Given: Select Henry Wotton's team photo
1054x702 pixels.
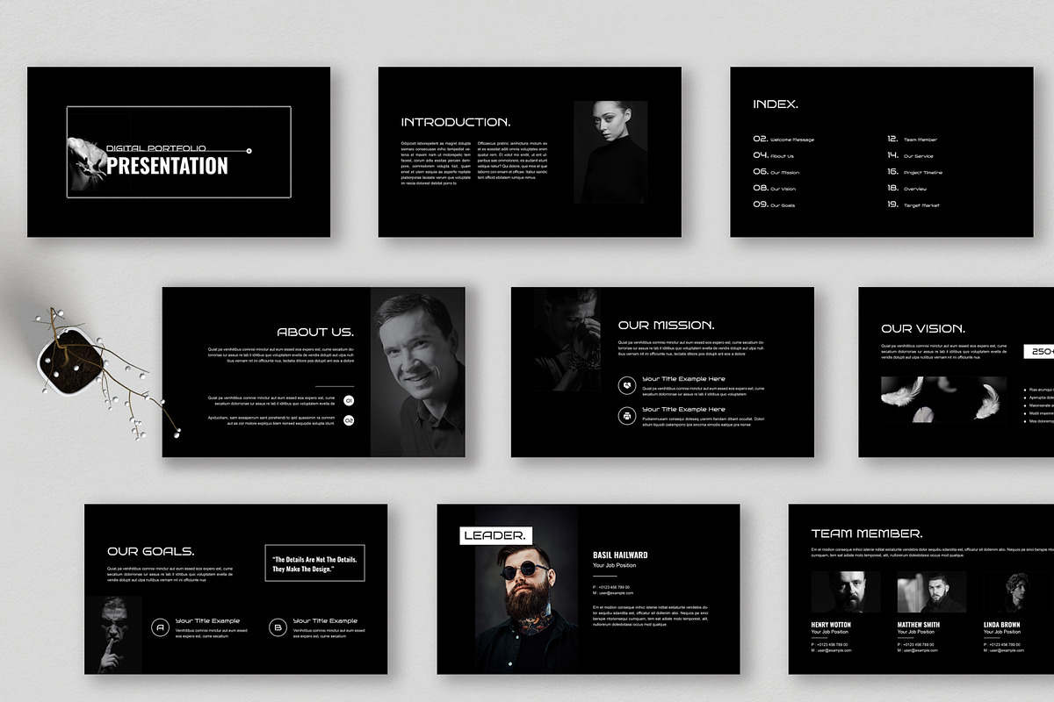Looking at the screenshot, I should click(x=846, y=592).
